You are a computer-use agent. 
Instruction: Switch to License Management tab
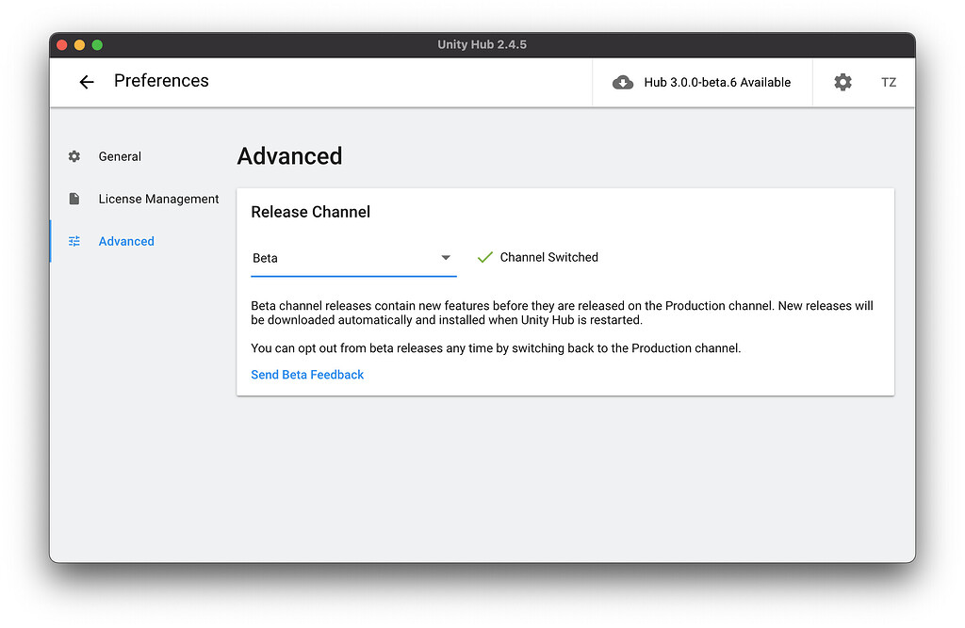(x=158, y=199)
